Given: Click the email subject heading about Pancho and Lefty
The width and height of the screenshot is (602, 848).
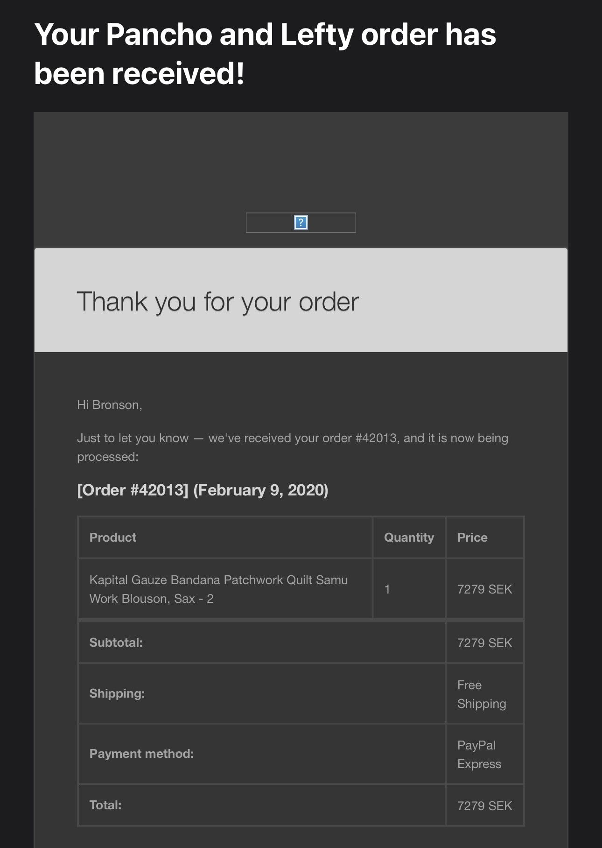Looking at the screenshot, I should pos(265,54).
